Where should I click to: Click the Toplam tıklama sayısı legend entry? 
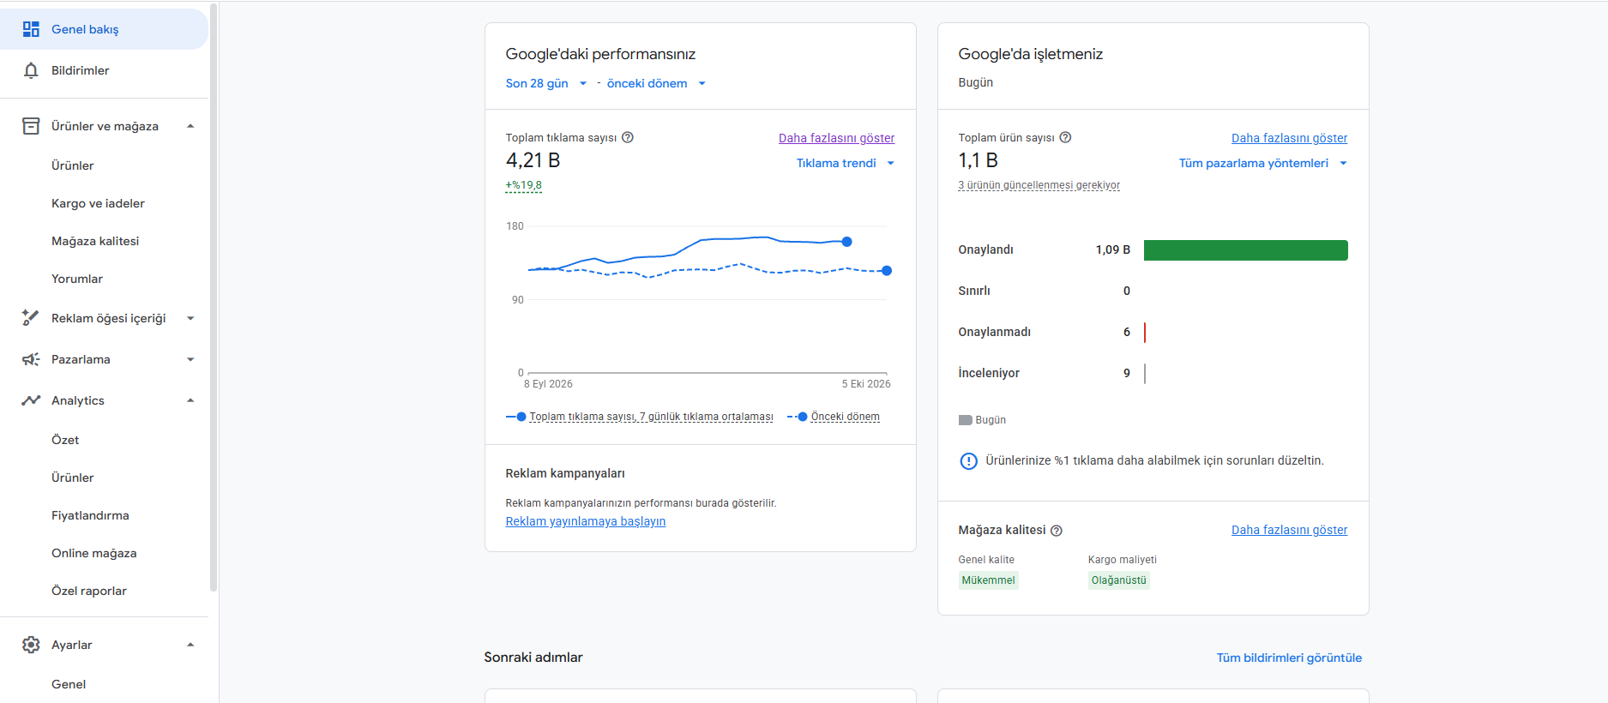(x=640, y=417)
